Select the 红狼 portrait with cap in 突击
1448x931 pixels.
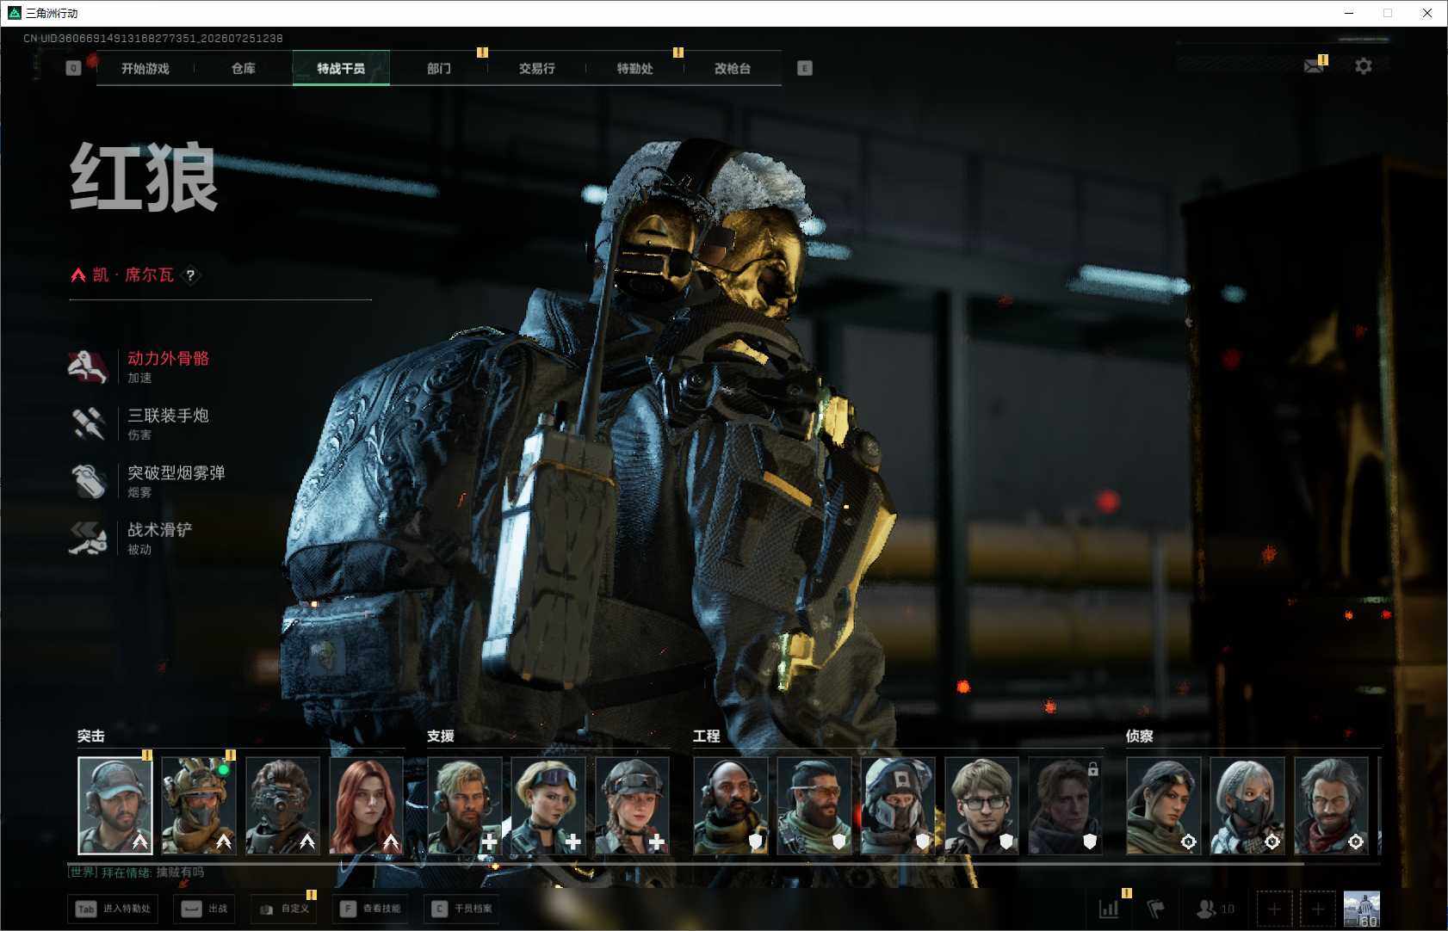(115, 805)
